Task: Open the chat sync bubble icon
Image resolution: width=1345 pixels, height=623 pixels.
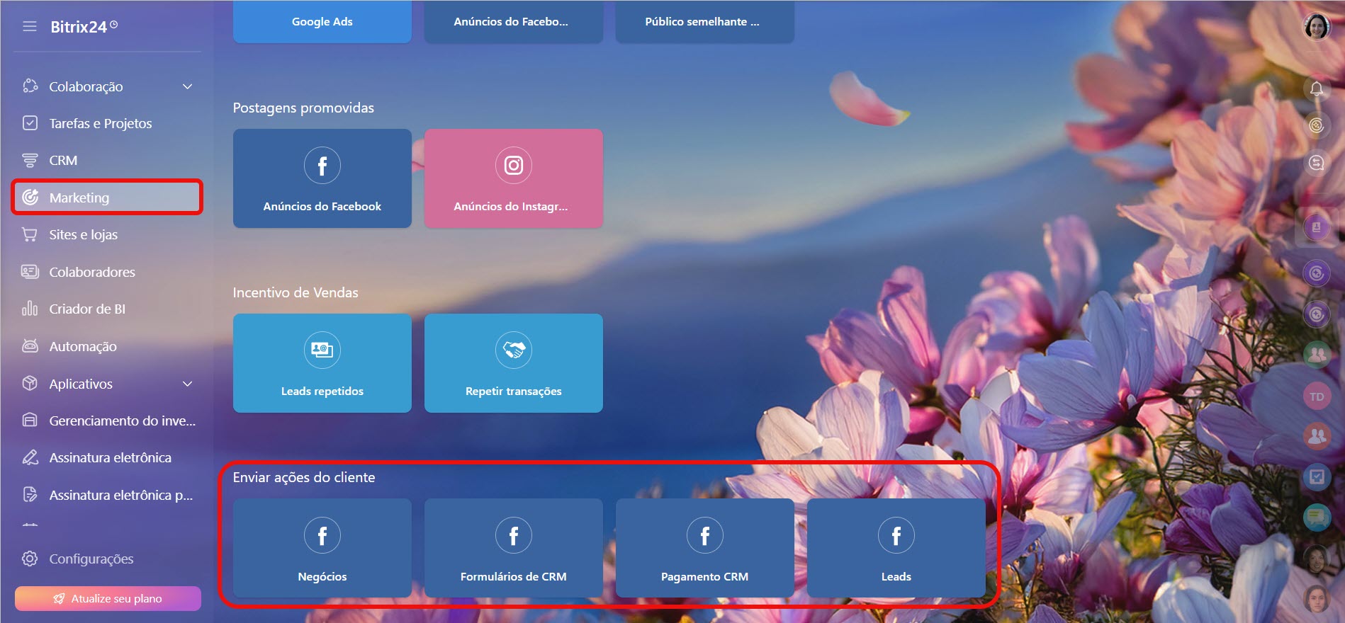Action: pyautogui.click(x=1317, y=163)
